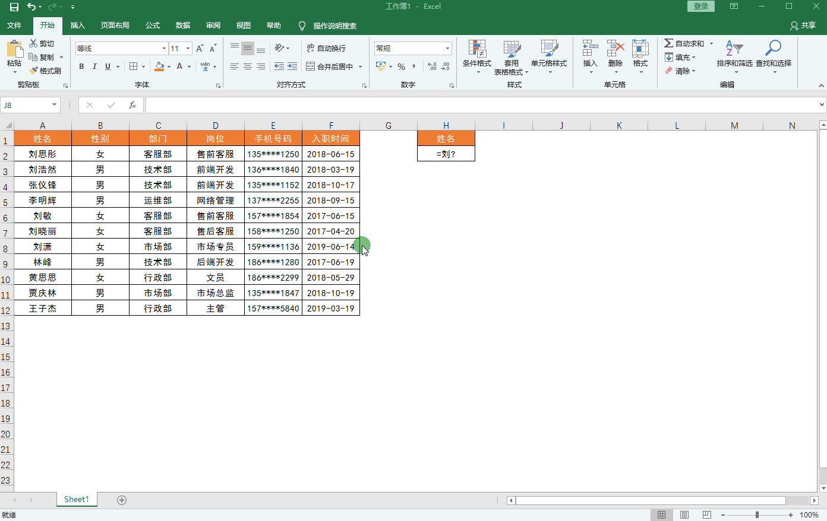The height and width of the screenshot is (521, 827).
Task: Click the 登录 sign-in button
Action: (701, 7)
